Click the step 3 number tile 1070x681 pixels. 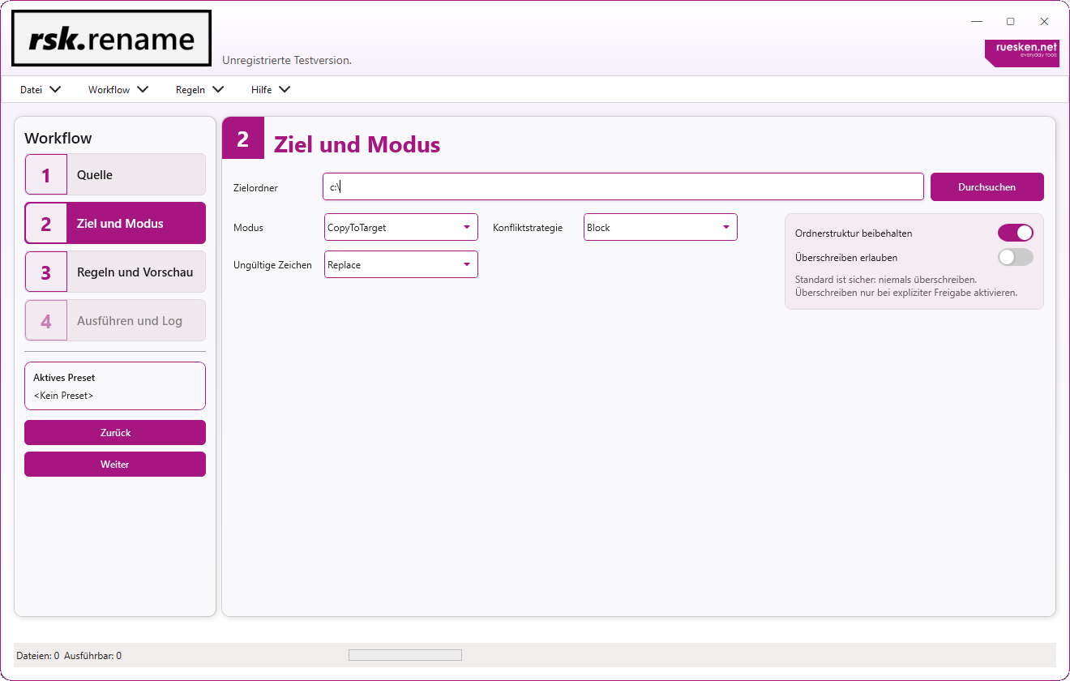pos(46,272)
